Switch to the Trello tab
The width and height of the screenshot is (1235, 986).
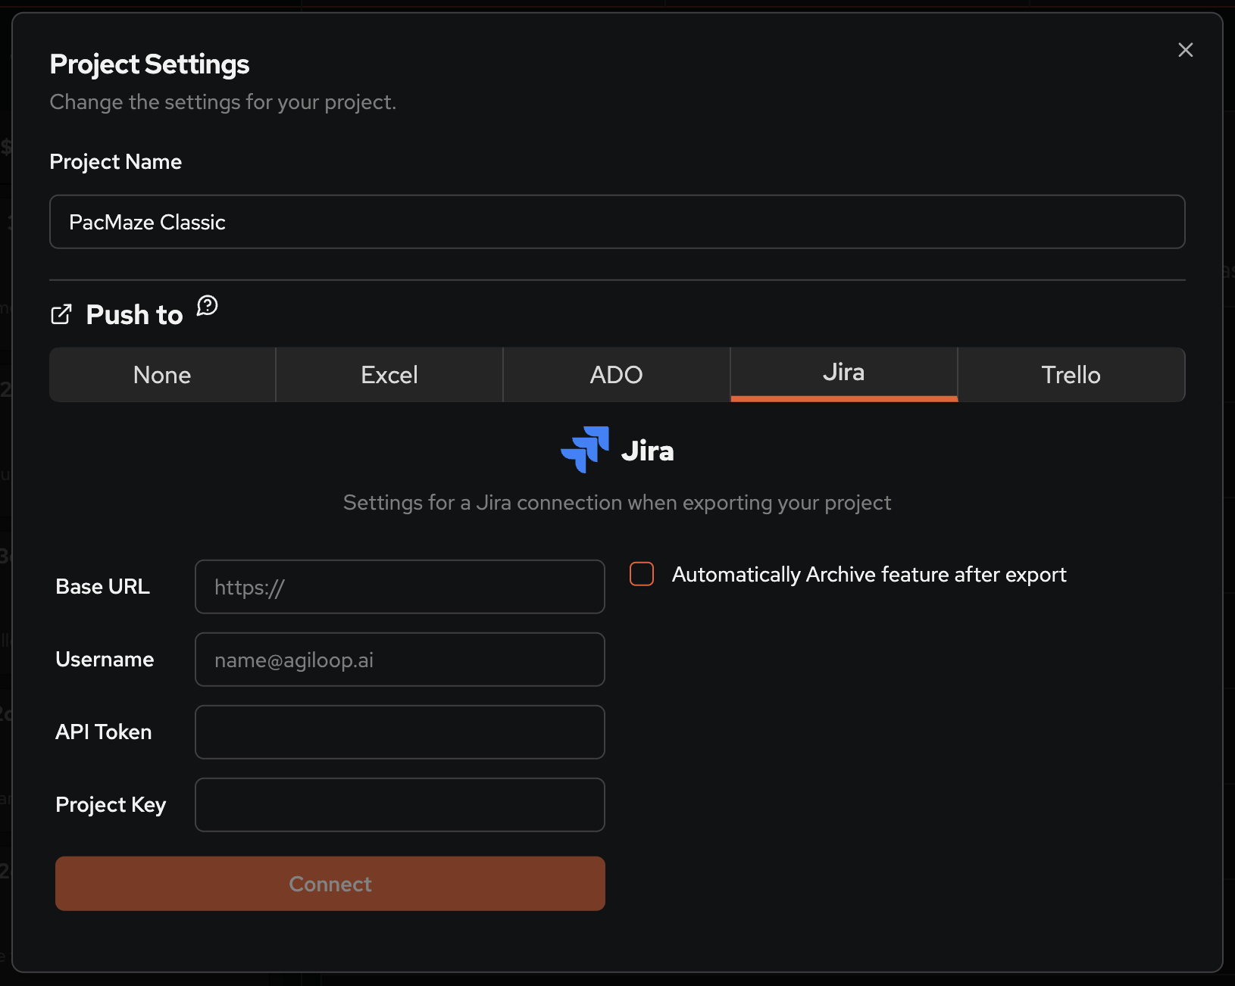[1071, 375]
